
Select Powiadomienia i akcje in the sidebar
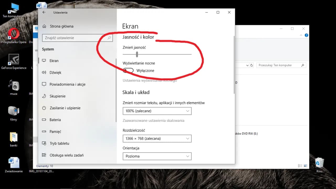[x=67, y=84]
